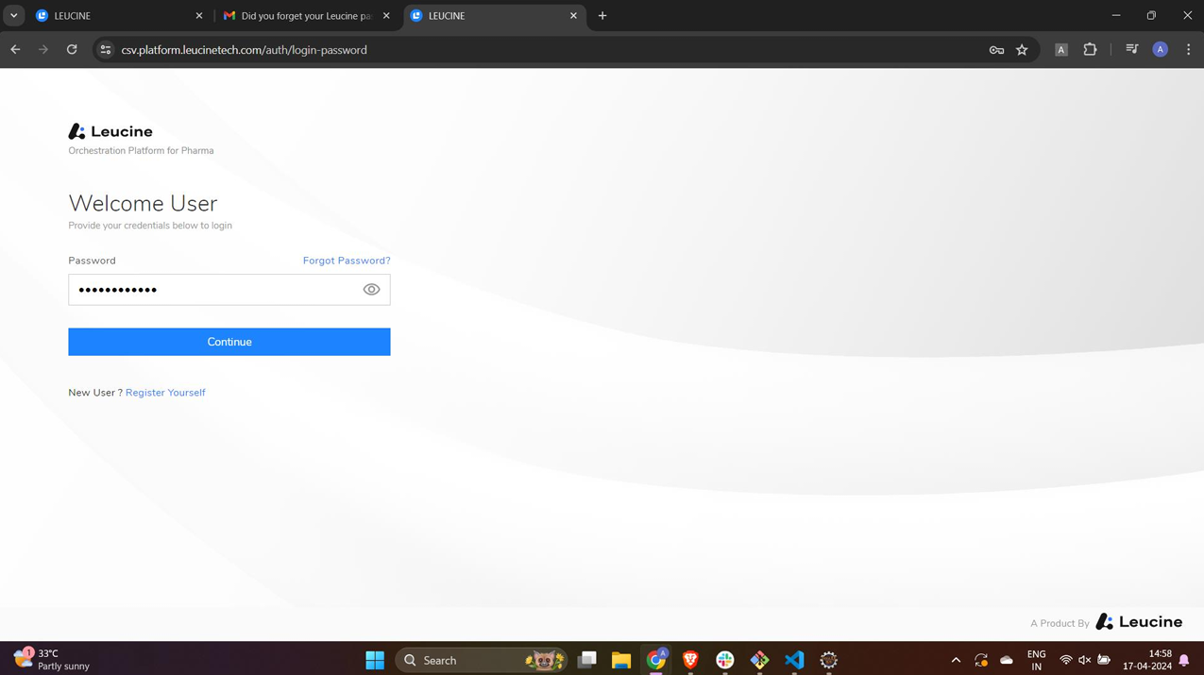Screen dimensions: 1204x675
Task: Click the 'A' extension icon
Action: tap(1061, 50)
